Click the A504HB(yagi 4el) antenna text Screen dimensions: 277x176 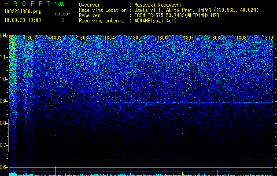[155, 21]
